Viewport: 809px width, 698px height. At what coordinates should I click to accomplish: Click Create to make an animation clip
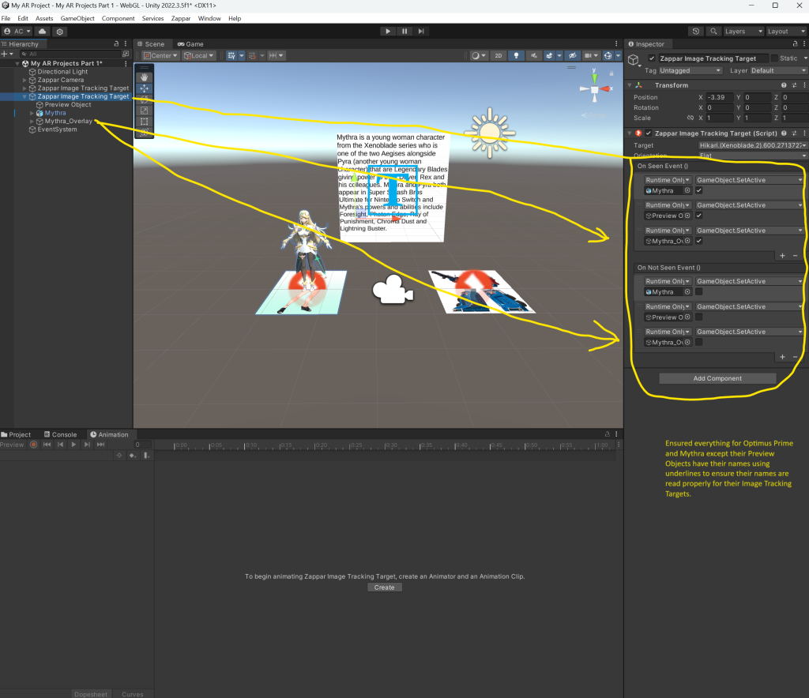click(384, 587)
